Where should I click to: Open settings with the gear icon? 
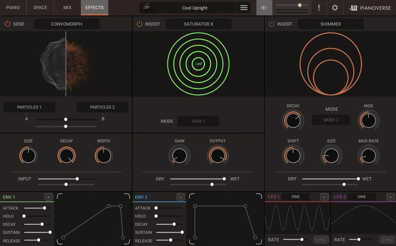335,8
